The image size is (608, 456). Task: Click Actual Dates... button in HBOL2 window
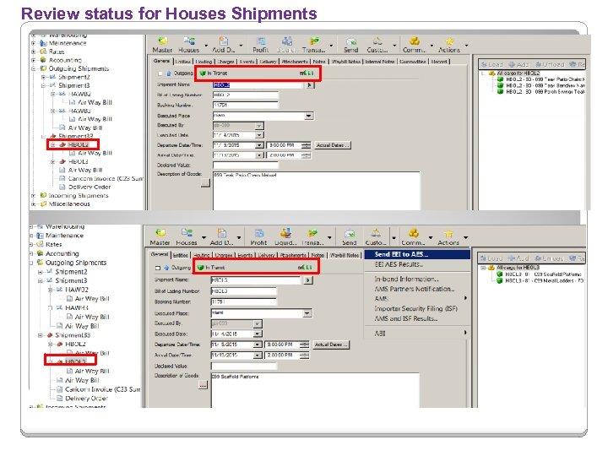tap(333, 145)
